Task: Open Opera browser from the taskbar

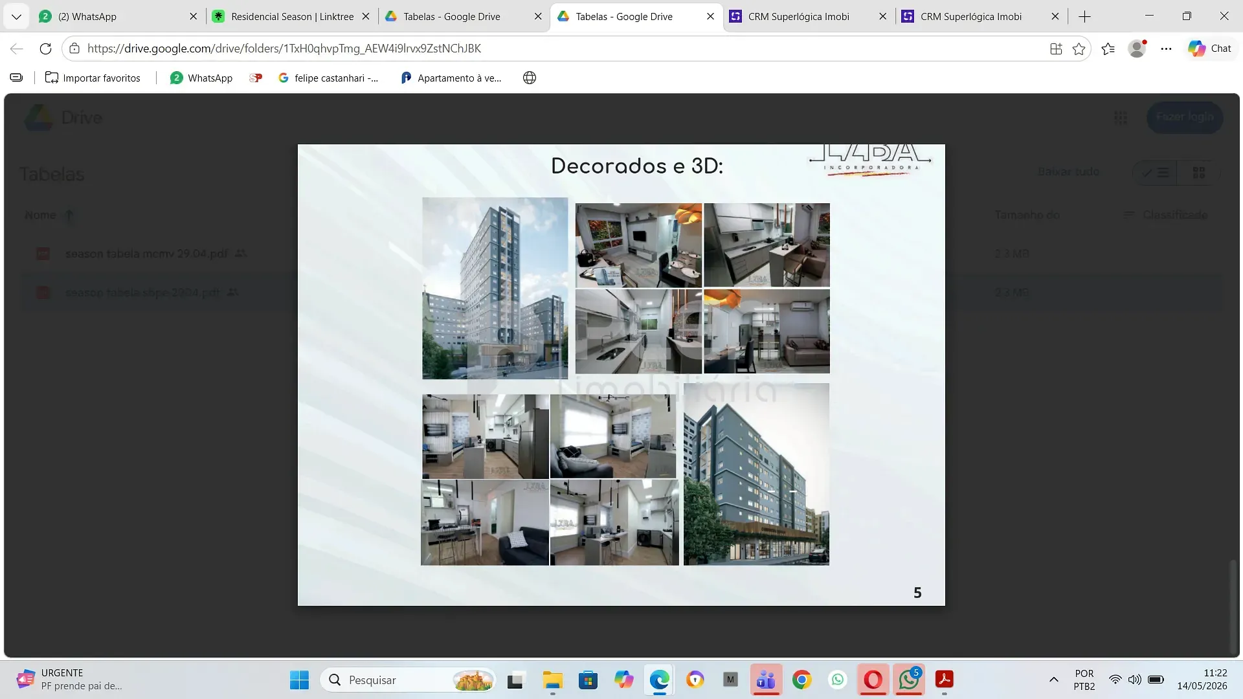Action: (873, 680)
